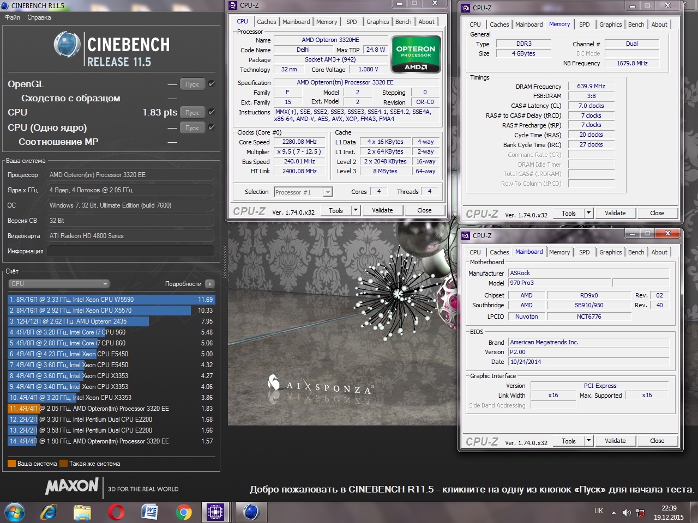698x523 pixels.
Task: Toggle the OpenGL test checkbox
Action: pyautogui.click(x=212, y=84)
